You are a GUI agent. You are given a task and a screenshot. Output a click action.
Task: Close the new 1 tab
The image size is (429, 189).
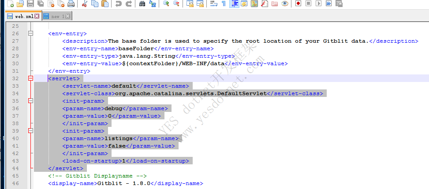[68, 16]
